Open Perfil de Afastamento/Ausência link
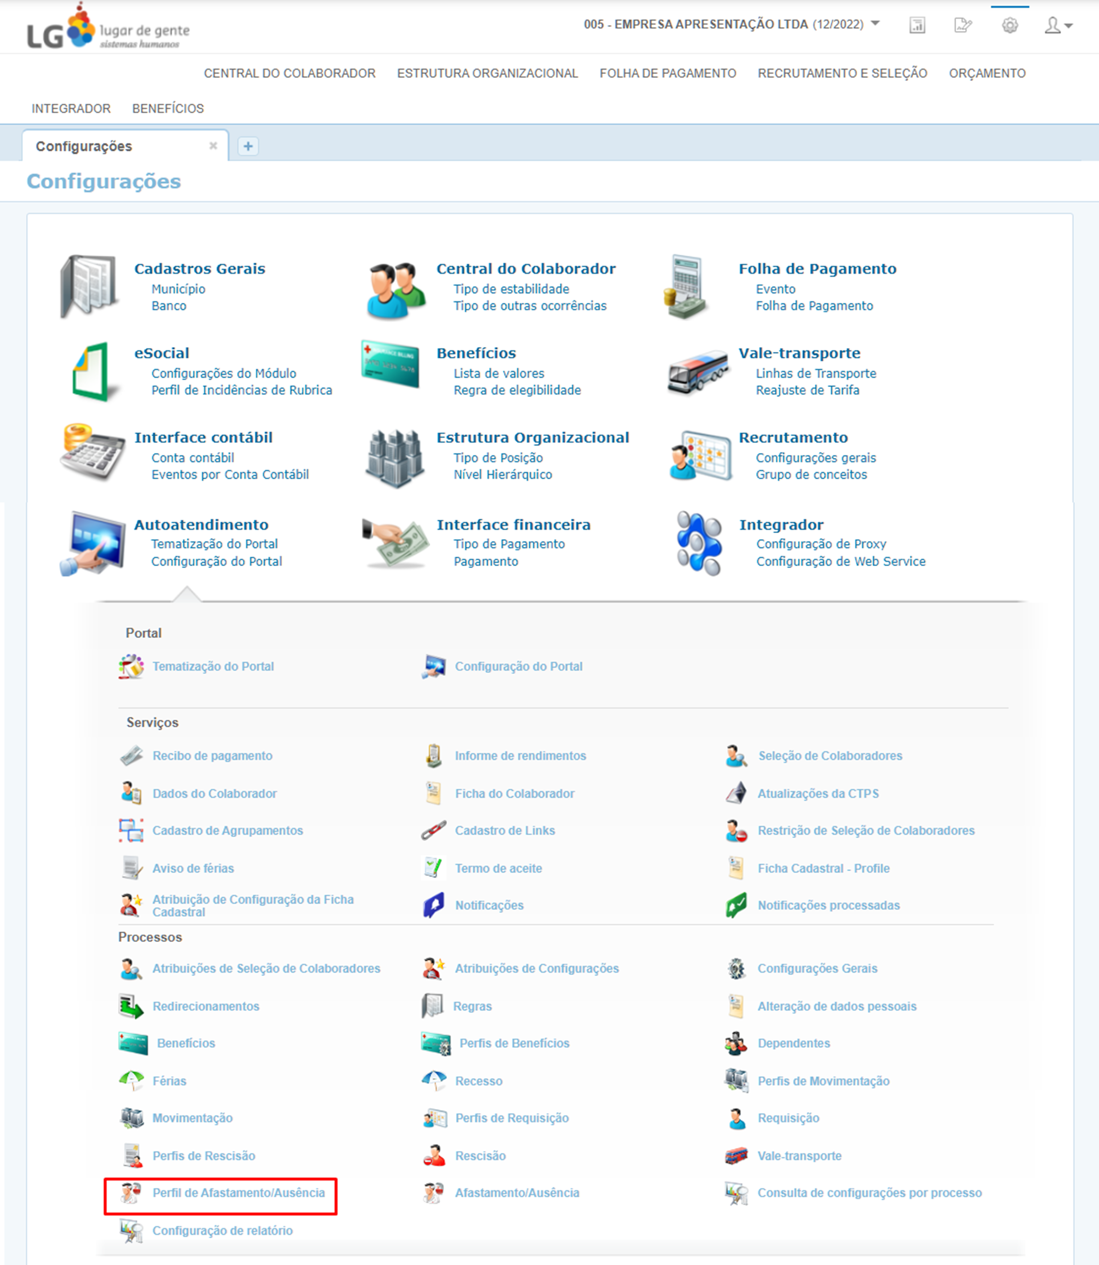Screen dimensions: 1099x1265 pyautogui.click(x=238, y=1193)
